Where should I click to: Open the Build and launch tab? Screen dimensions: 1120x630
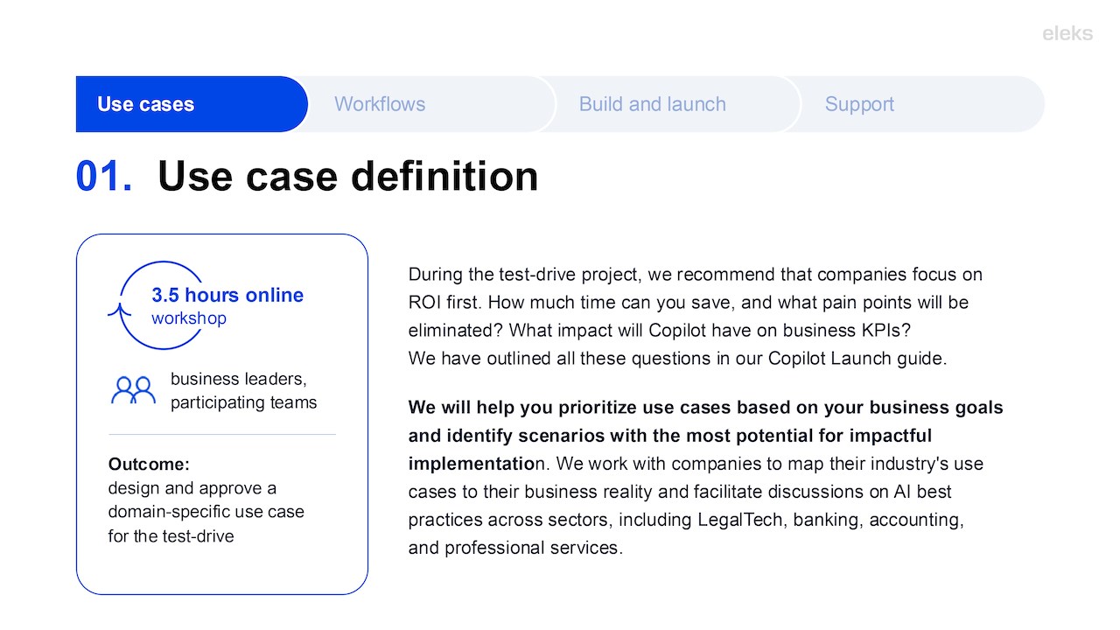(652, 104)
